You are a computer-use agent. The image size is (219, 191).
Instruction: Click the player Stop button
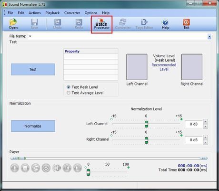25,168
